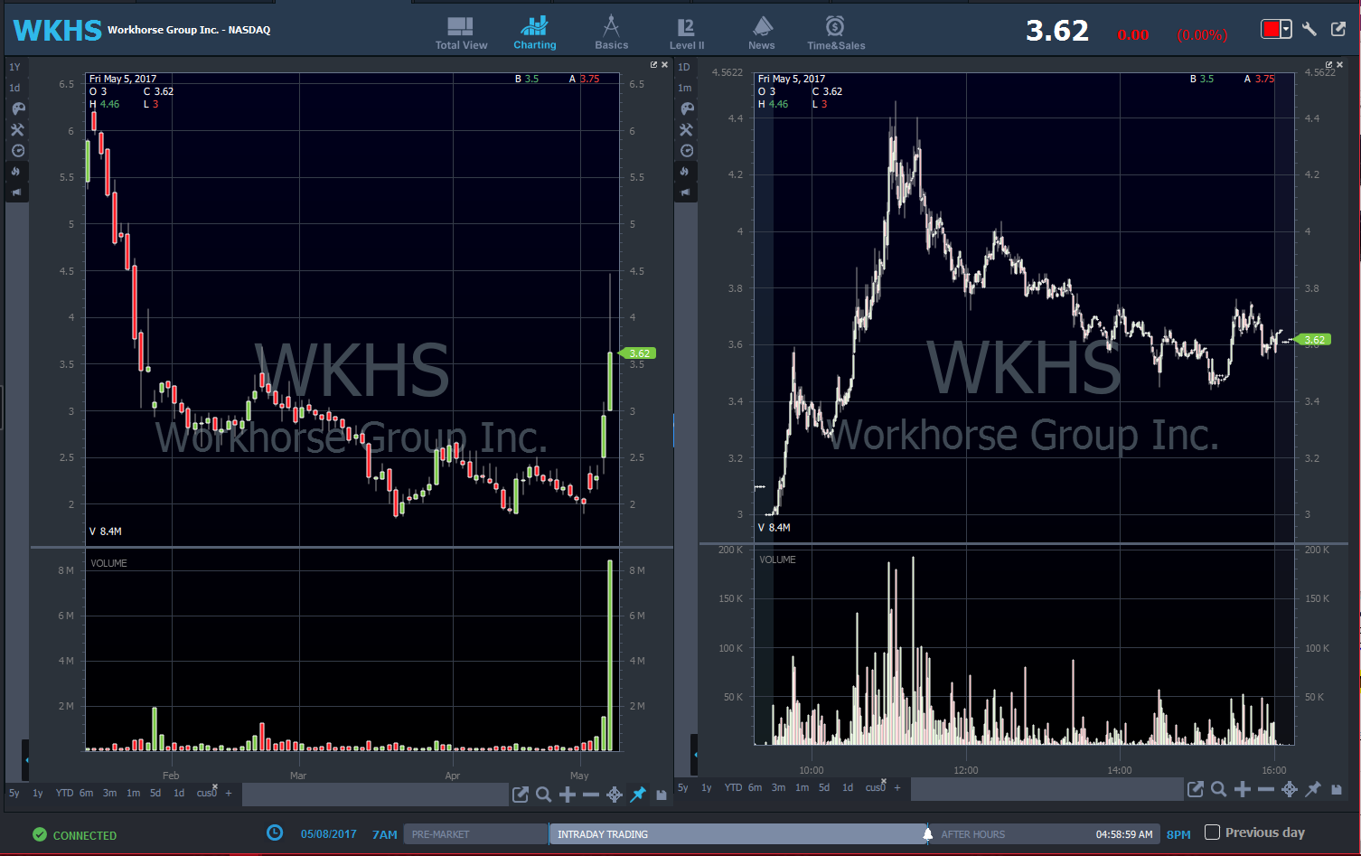The width and height of the screenshot is (1361, 856).
Task: Open the Basics tab
Action: point(611,33)
